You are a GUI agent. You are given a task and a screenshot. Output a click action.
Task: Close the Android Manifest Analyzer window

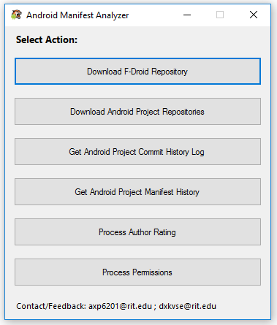click(254, 15)
